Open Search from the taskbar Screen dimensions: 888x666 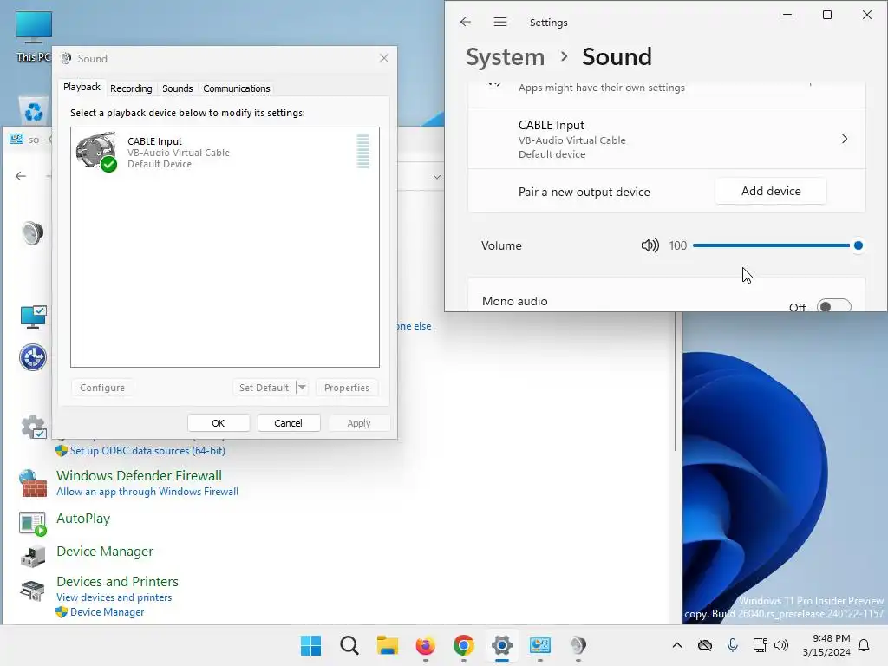(349, 645)
